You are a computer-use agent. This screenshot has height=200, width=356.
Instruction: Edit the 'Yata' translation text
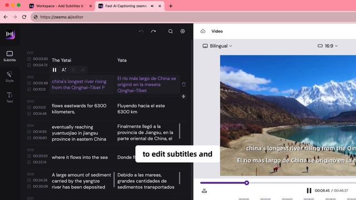click(x=122, y=60)
